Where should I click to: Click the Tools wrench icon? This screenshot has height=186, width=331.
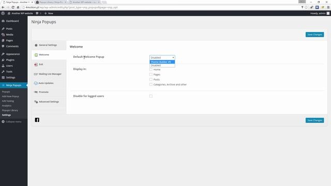(x=3, y=72)
